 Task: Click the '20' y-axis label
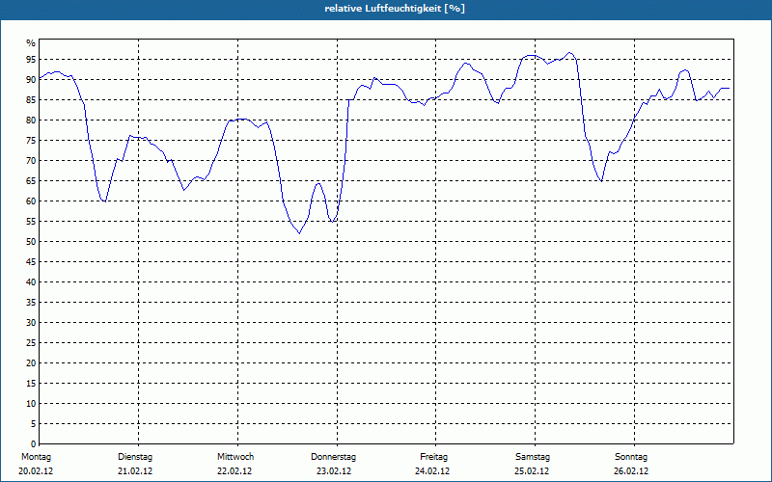point(31,363)
